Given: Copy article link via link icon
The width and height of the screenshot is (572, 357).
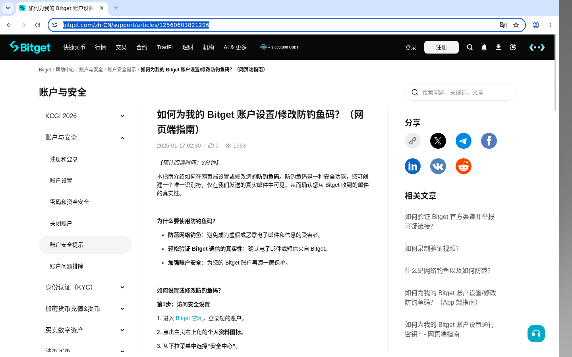Looking at the screenshot, I should pyautogui.click(x=413, y=141).
